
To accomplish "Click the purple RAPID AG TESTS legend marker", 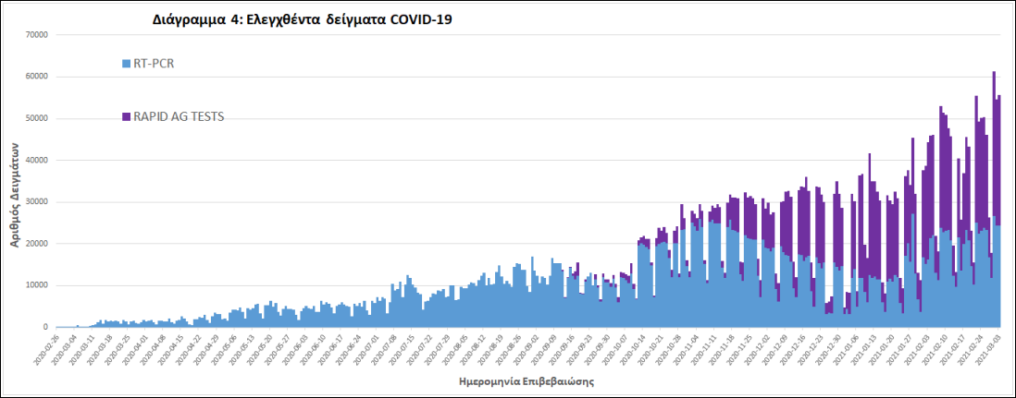I will (x=126, y=116).
